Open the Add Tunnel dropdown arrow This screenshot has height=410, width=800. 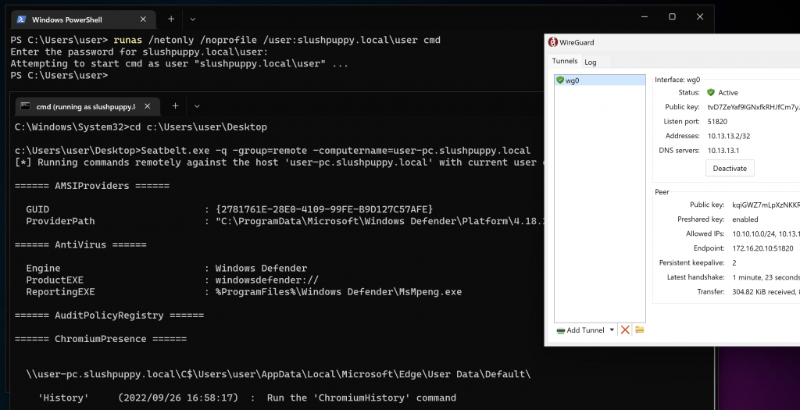pyautogui.click(x=612, y=330)
